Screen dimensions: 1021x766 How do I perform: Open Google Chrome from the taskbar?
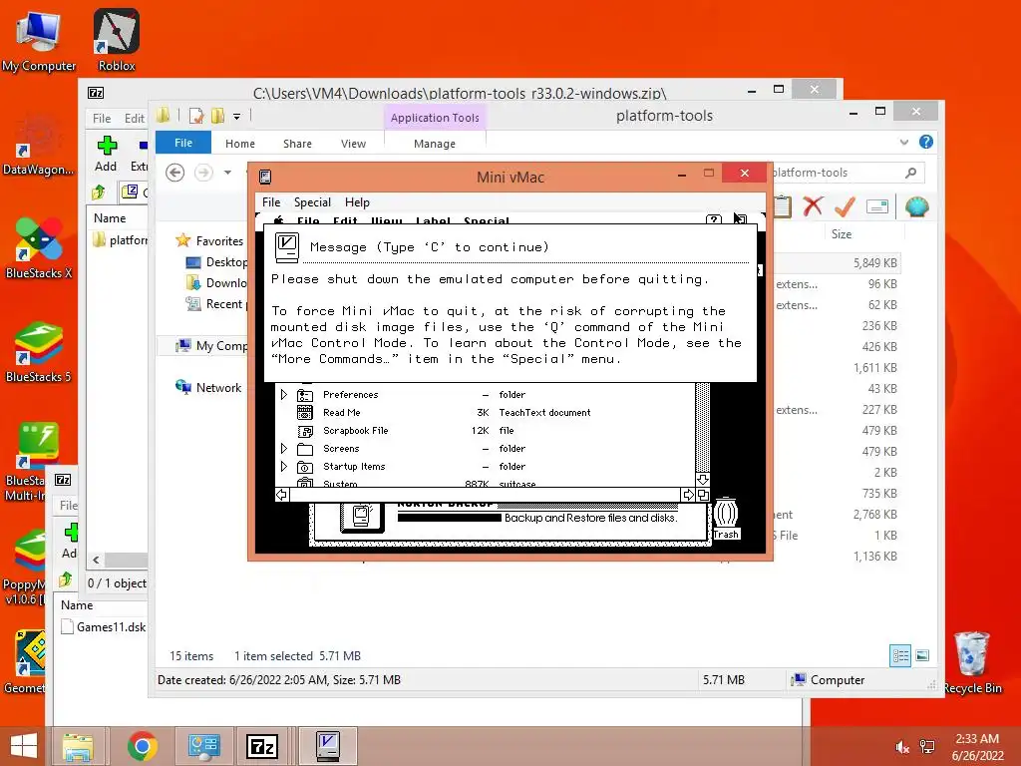click(142, 746)
